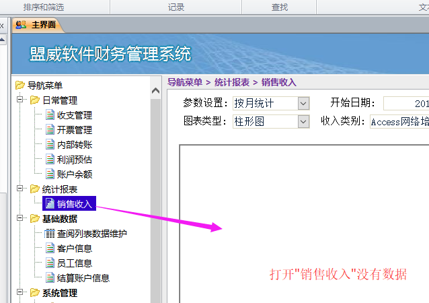Screen dimensions: 429x303
Task: Click the 收支管理 document icon
Action: coord(50,114)
